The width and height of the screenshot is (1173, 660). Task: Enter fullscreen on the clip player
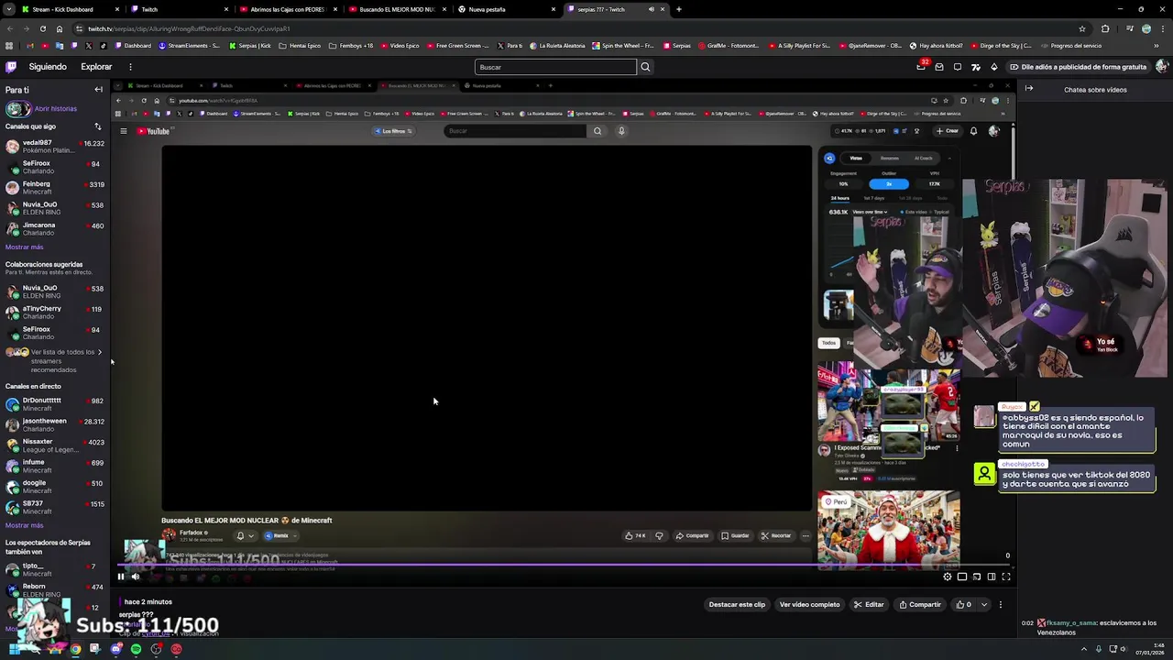click(1006, 577)
